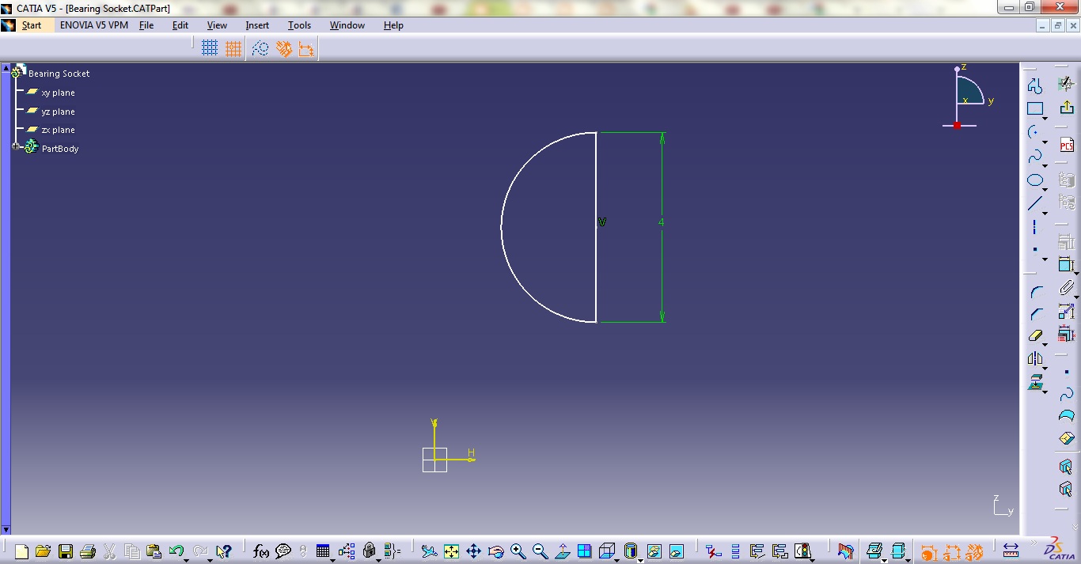Open the Tools menu
The width and height of the screenshot is (1081, 564).
[299, 25]
